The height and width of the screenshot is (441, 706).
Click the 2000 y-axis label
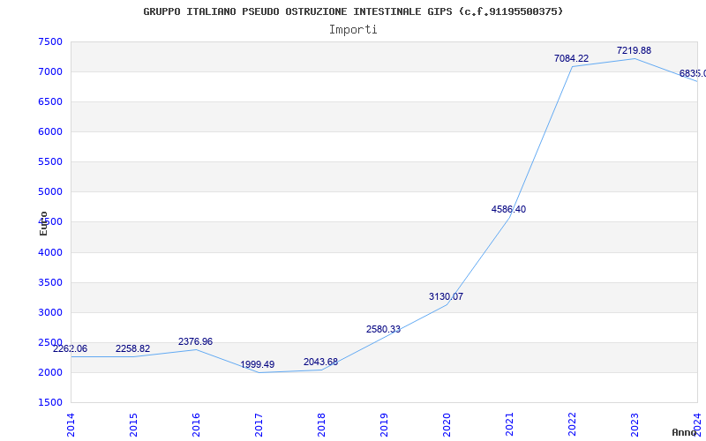(x=50, y=372)
